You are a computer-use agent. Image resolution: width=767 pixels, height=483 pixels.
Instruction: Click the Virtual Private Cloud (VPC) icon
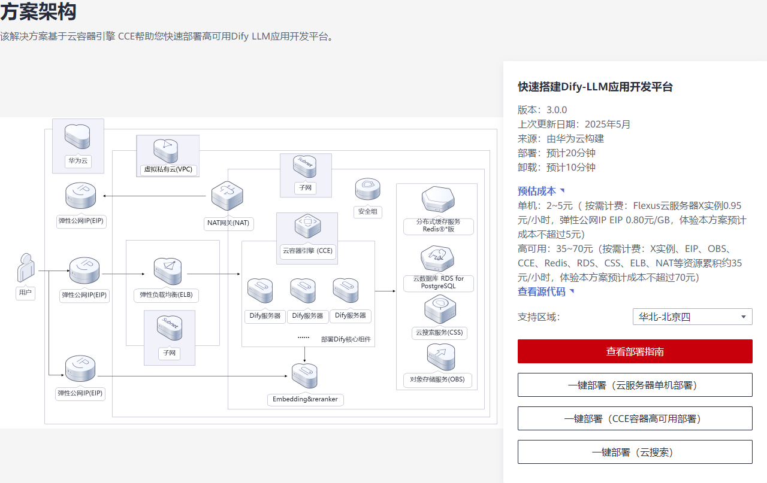pos(167,150)
